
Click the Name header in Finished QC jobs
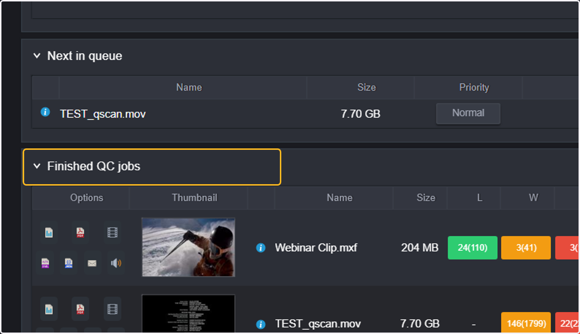[x=340, y=198]
